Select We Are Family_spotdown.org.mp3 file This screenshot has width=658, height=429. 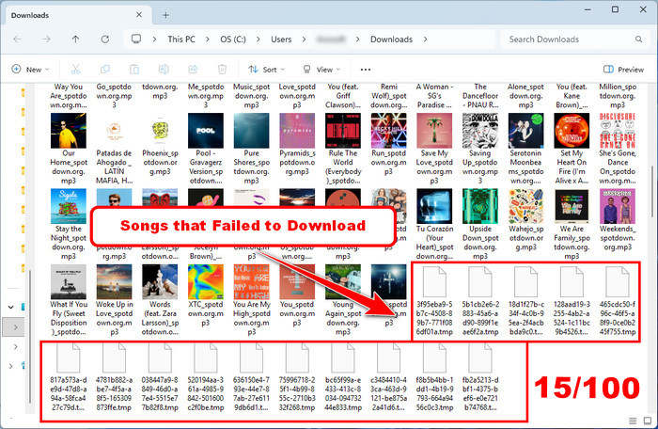coord(572,224)
